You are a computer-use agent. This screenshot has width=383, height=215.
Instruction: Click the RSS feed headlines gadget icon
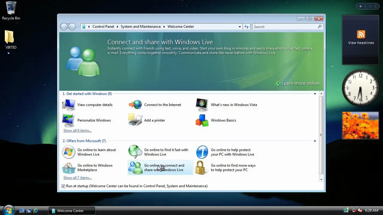point(361,34)
